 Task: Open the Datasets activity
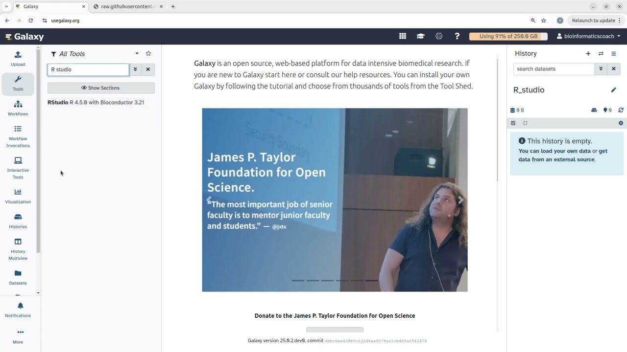click(18, 277)
